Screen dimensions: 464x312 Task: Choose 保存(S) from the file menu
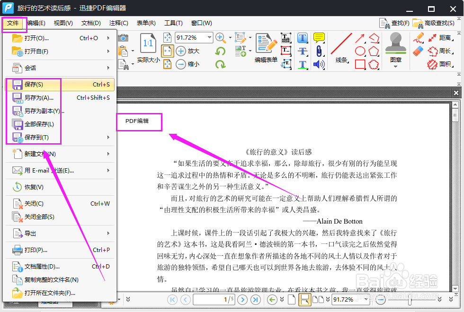(60, 85)
